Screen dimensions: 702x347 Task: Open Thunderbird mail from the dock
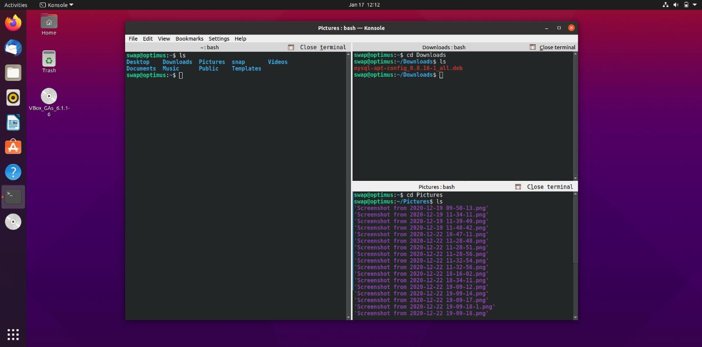tap(13, 48)
